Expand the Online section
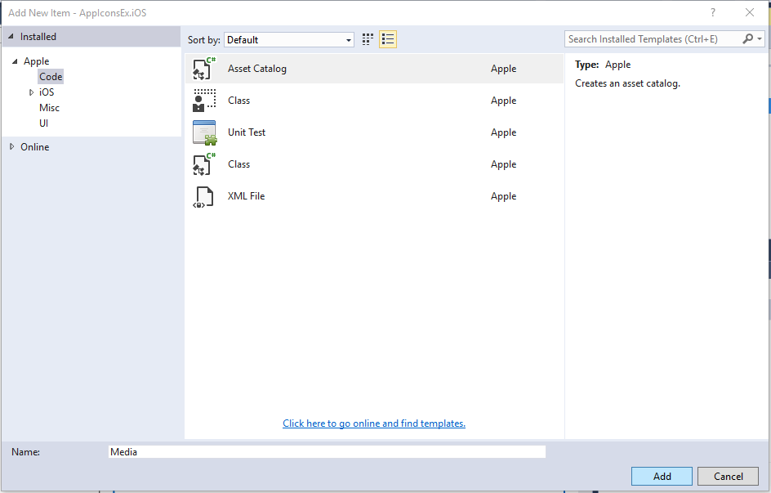 12,146
